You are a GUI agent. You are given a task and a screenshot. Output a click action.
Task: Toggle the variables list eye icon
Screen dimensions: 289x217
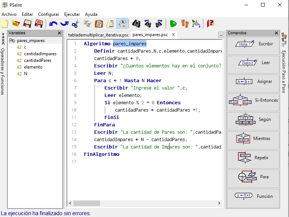point(122,24)
